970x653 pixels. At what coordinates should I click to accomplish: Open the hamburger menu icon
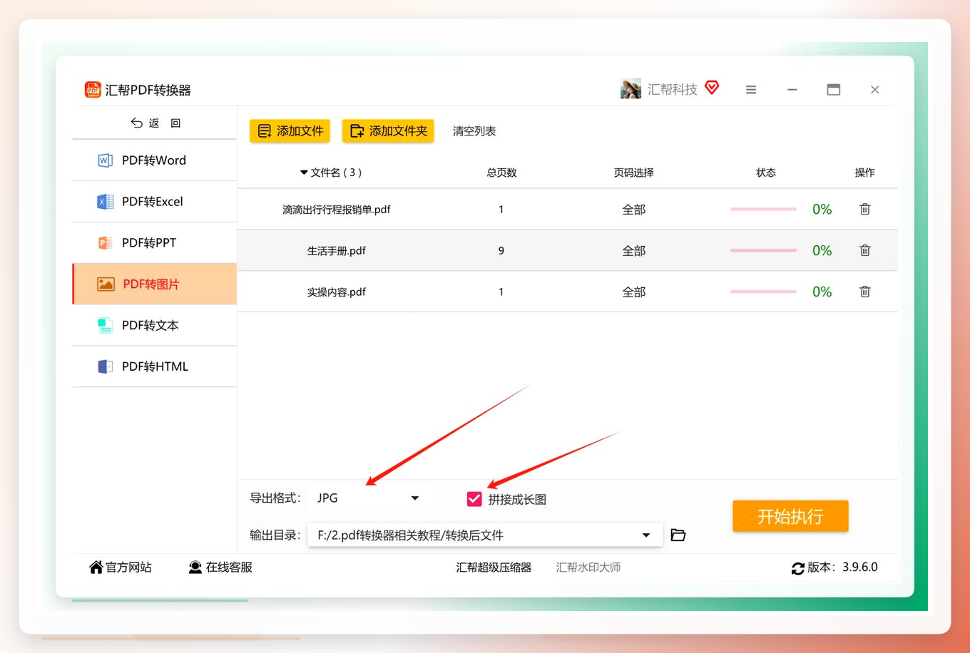751,89
